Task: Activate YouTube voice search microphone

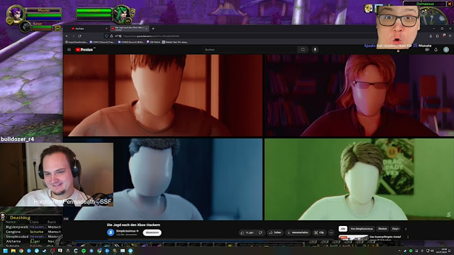Action: pos(315,50)
